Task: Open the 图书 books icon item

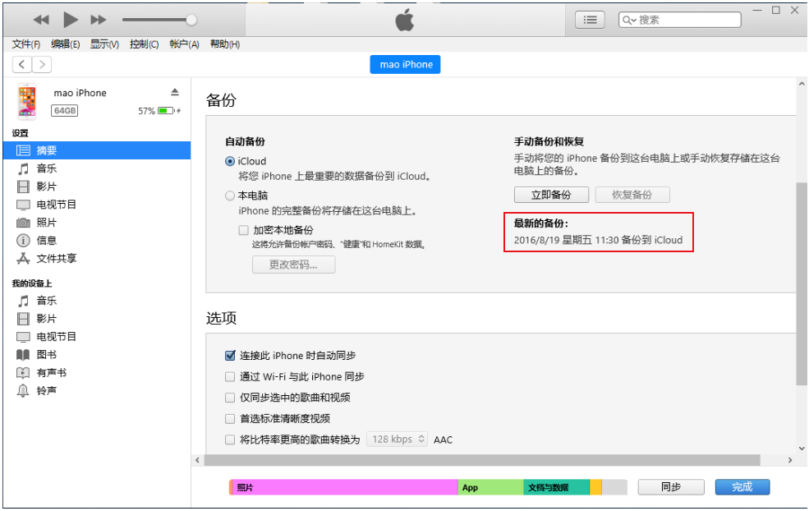Action: point(23,355)
